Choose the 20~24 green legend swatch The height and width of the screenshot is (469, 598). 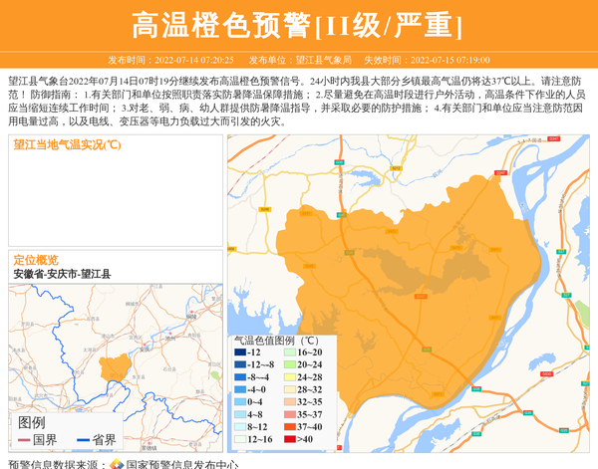pyautogui.click(x=288, y=364)
